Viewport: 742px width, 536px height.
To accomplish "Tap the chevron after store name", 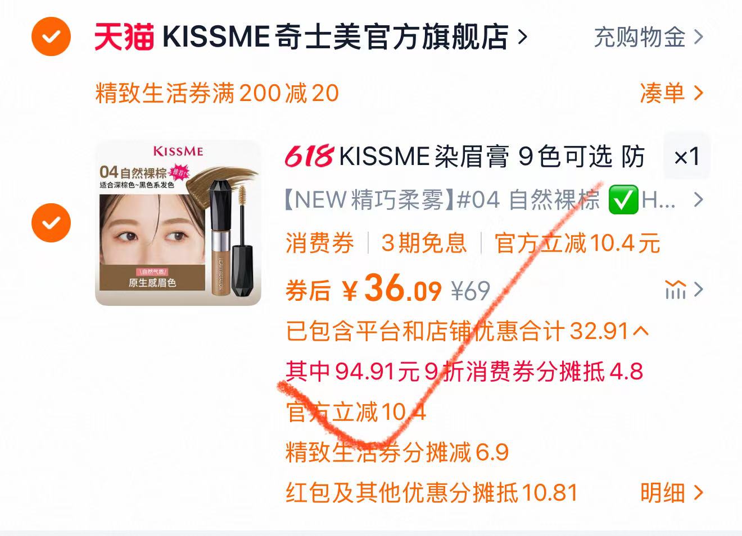I will [522, 38].
